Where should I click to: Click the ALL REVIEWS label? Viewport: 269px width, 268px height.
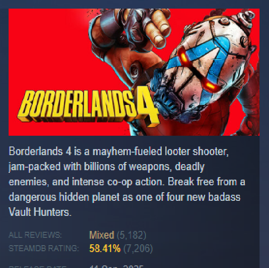pos(35,235)
